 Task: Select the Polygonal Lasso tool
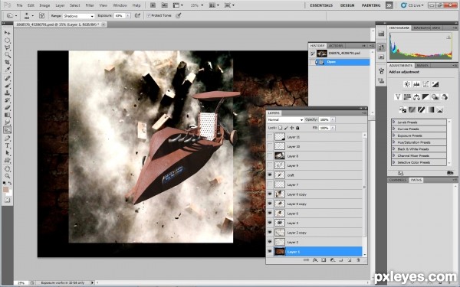click(8, 47)
